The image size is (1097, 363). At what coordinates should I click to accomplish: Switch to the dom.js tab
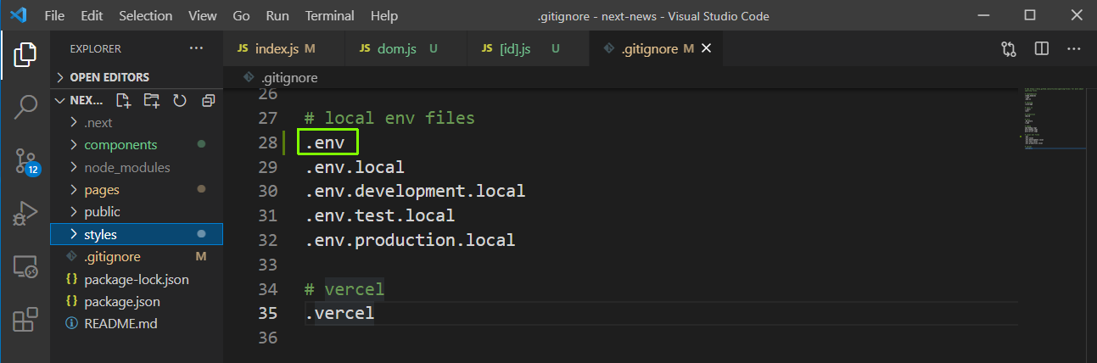pos(406,49)
